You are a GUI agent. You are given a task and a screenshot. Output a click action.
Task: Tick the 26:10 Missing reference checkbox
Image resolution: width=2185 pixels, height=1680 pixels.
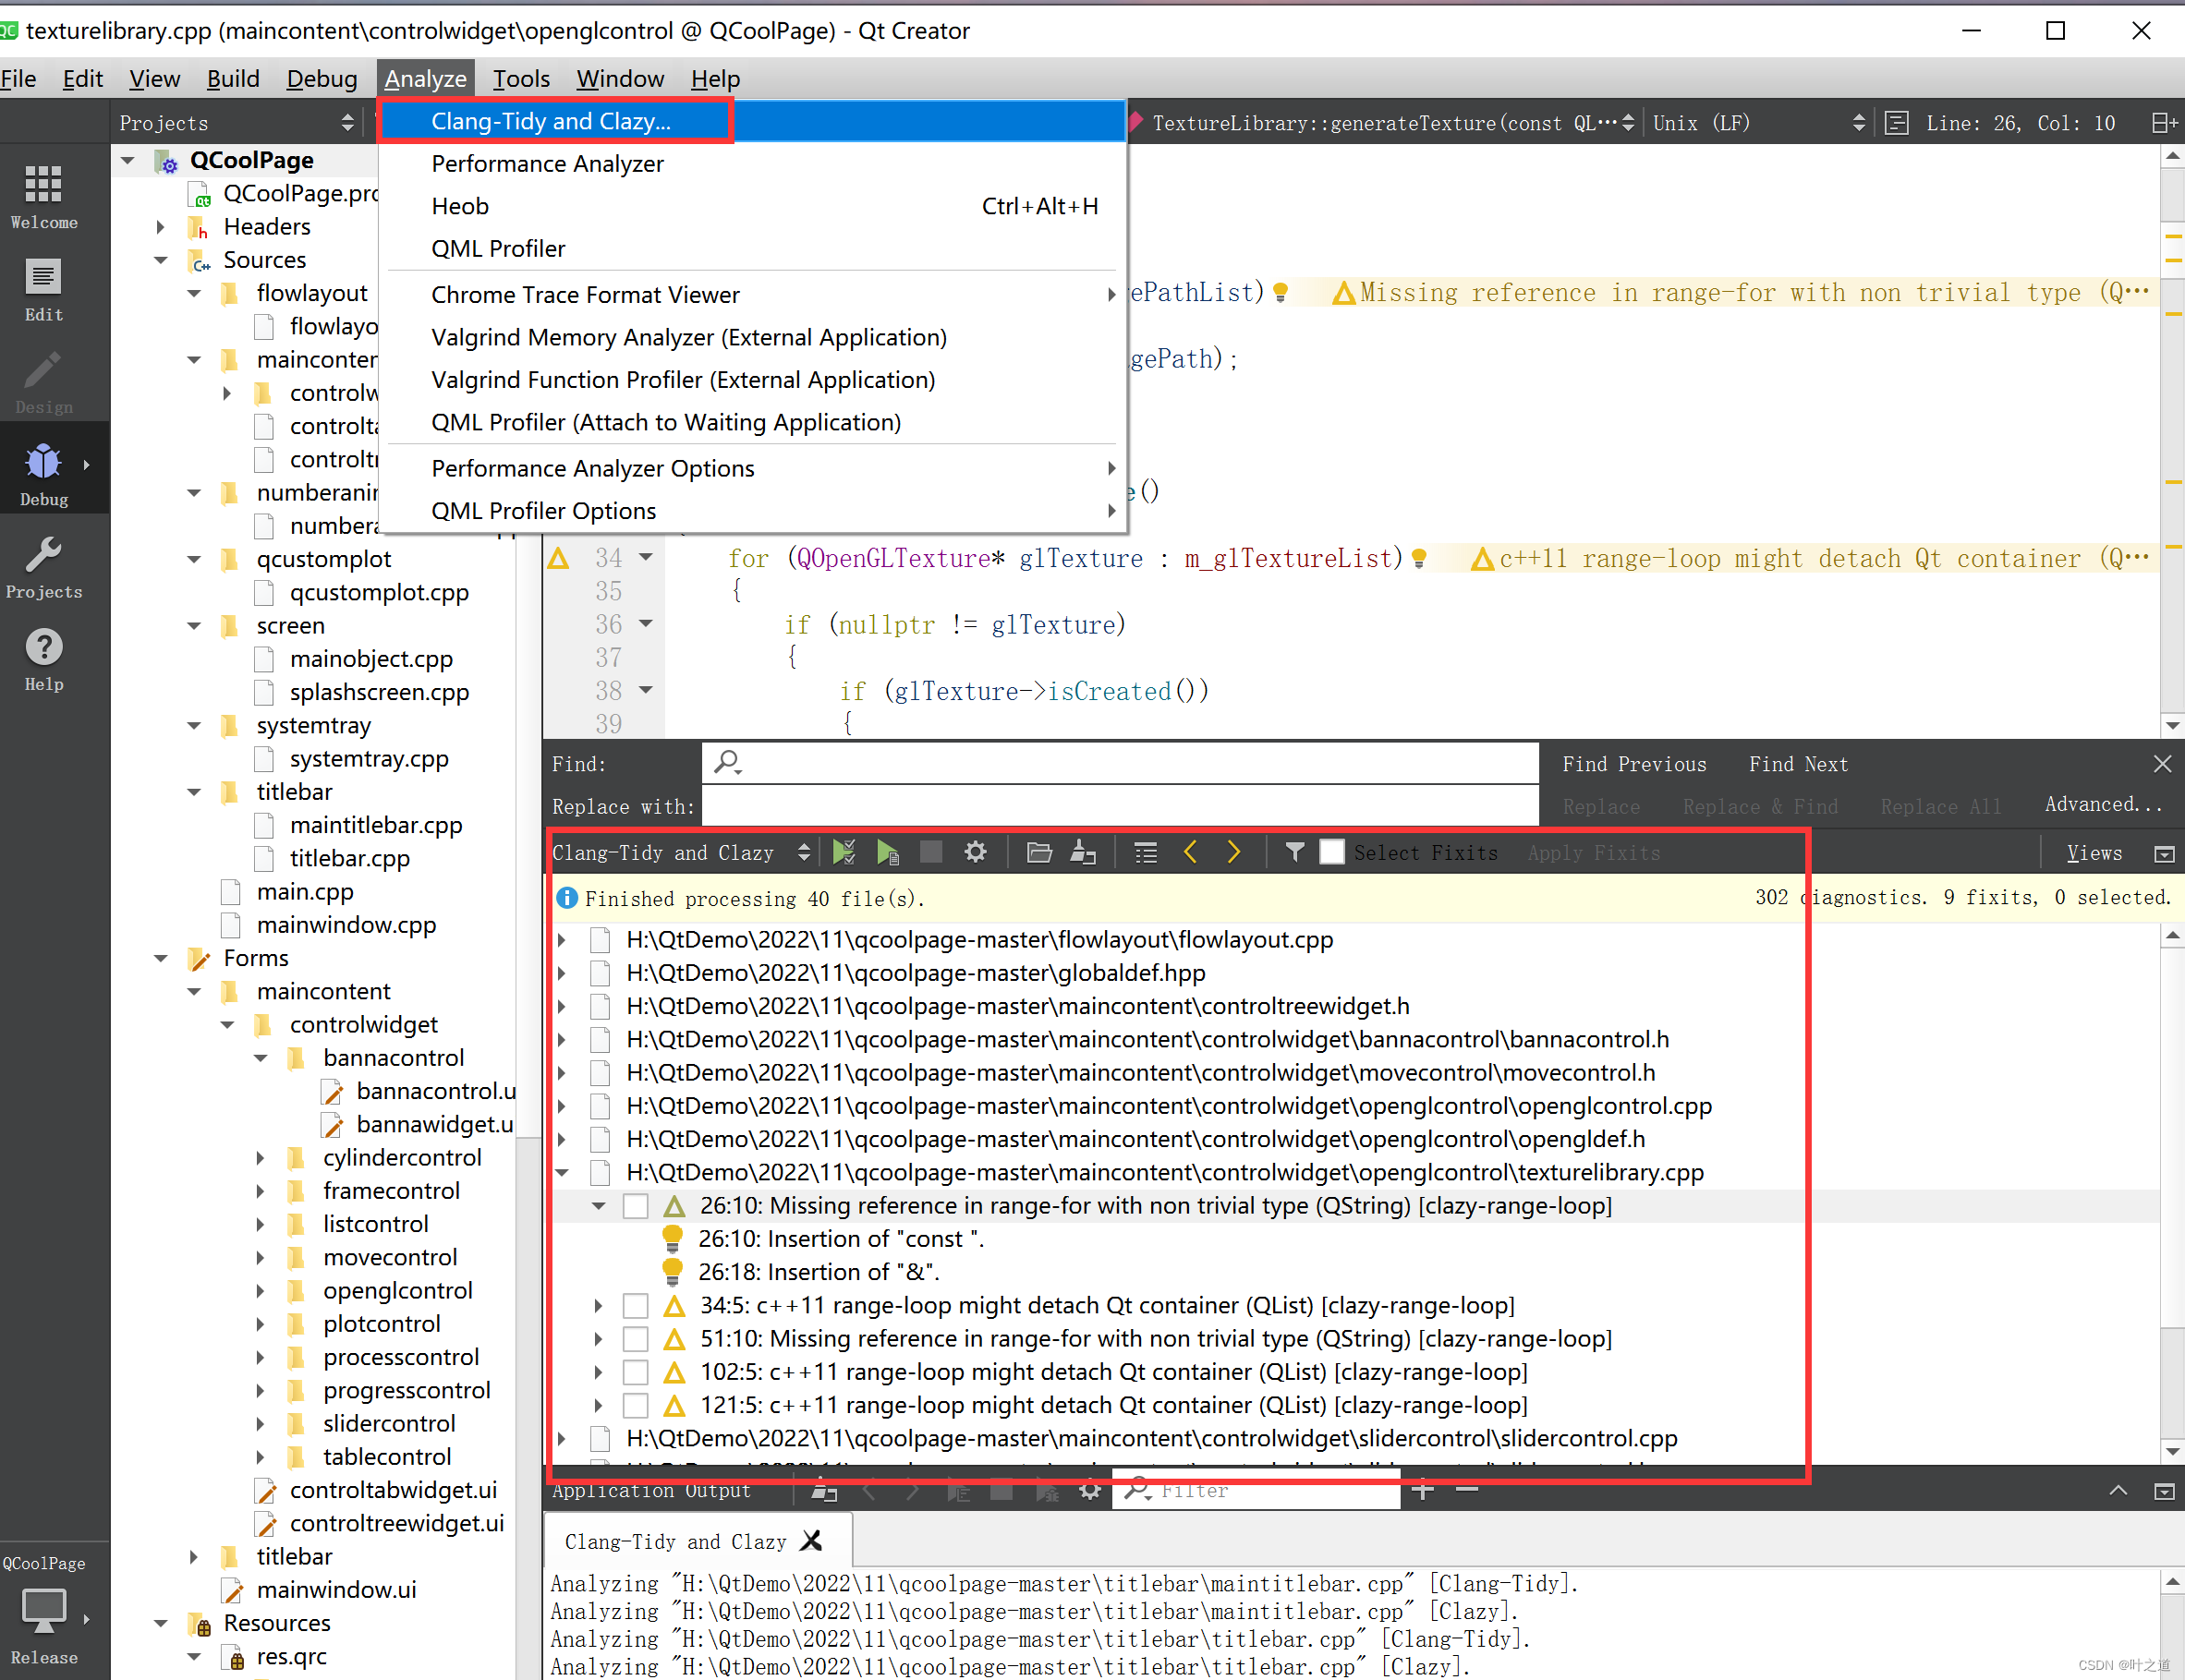pyautogui.click(x=636, y=1206)
